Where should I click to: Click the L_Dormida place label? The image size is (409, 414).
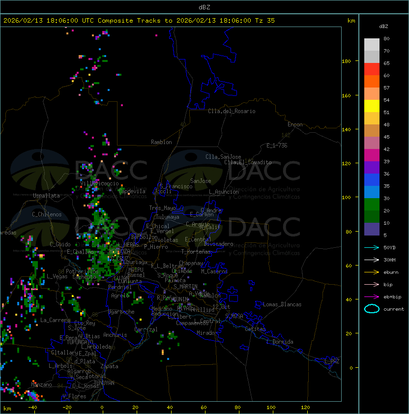[280, 342]
